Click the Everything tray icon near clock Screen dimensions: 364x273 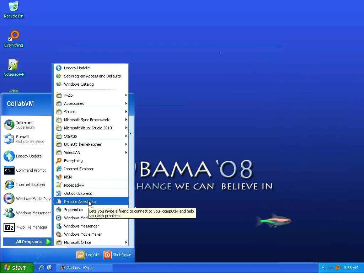[x=338, y=268]
